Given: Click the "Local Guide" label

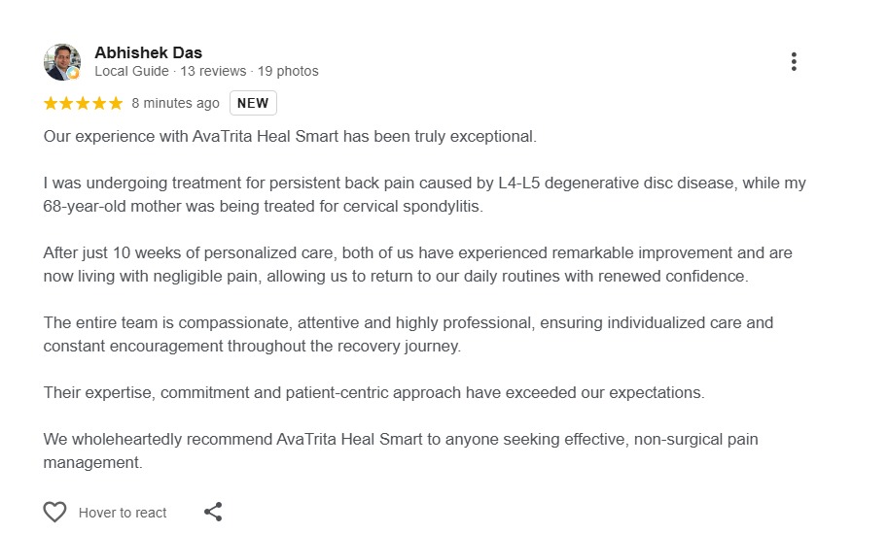Looking at the screenshot, I should click(131, 71).
